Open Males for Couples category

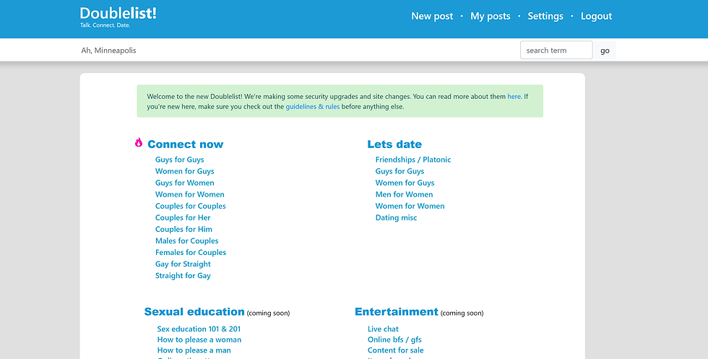click(x=187, y=241)
